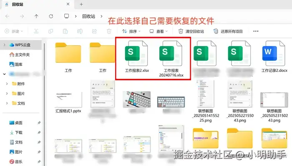
Task: Click the delete trash icon in toolbar
Action: pyautogui.click(x=109, y=31)
